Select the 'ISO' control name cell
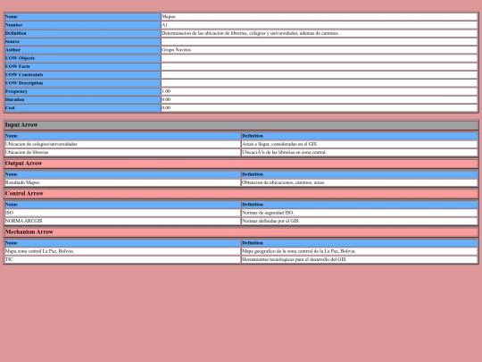The image size is (482, 362). tap(122, 213)
